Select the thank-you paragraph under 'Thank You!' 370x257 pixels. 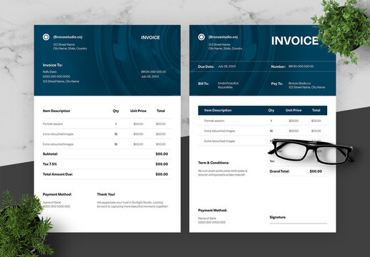132,204
